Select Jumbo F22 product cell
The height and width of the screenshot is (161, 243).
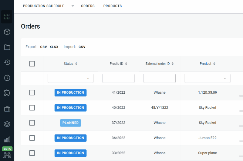208,138
